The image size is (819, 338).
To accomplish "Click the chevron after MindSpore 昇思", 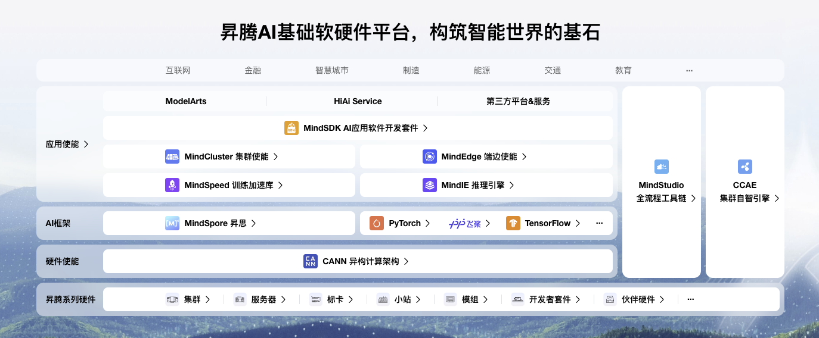I will (254, 223).
